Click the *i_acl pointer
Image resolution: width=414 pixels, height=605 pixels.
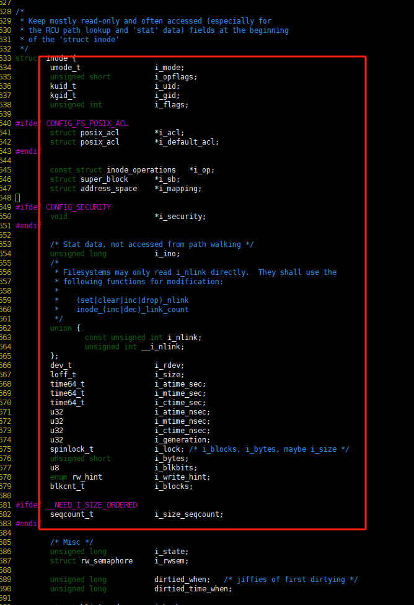[x=168, y=133]
